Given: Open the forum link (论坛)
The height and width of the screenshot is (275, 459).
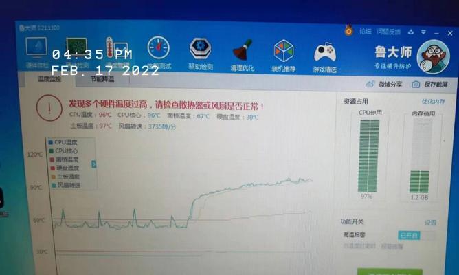Looking at the screenshot, I should (x=366, y=31).
